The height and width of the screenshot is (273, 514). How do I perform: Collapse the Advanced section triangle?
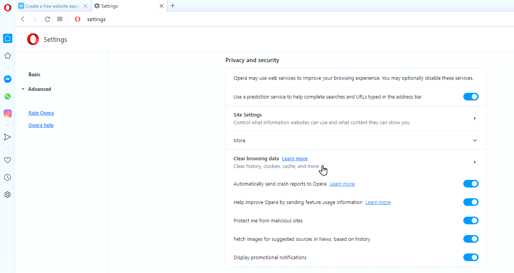[x=23, y=89]
